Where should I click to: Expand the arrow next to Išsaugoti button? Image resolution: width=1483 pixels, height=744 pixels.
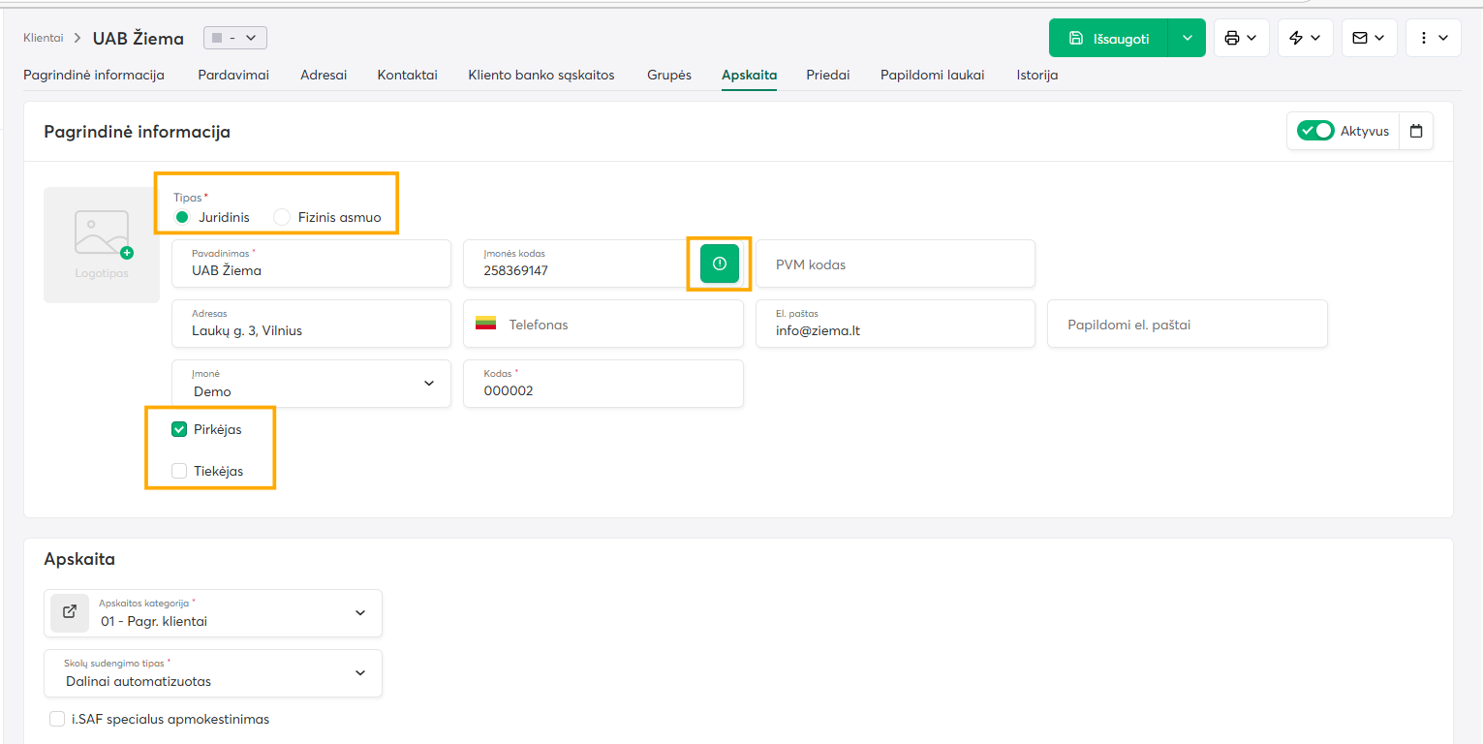1187,39
